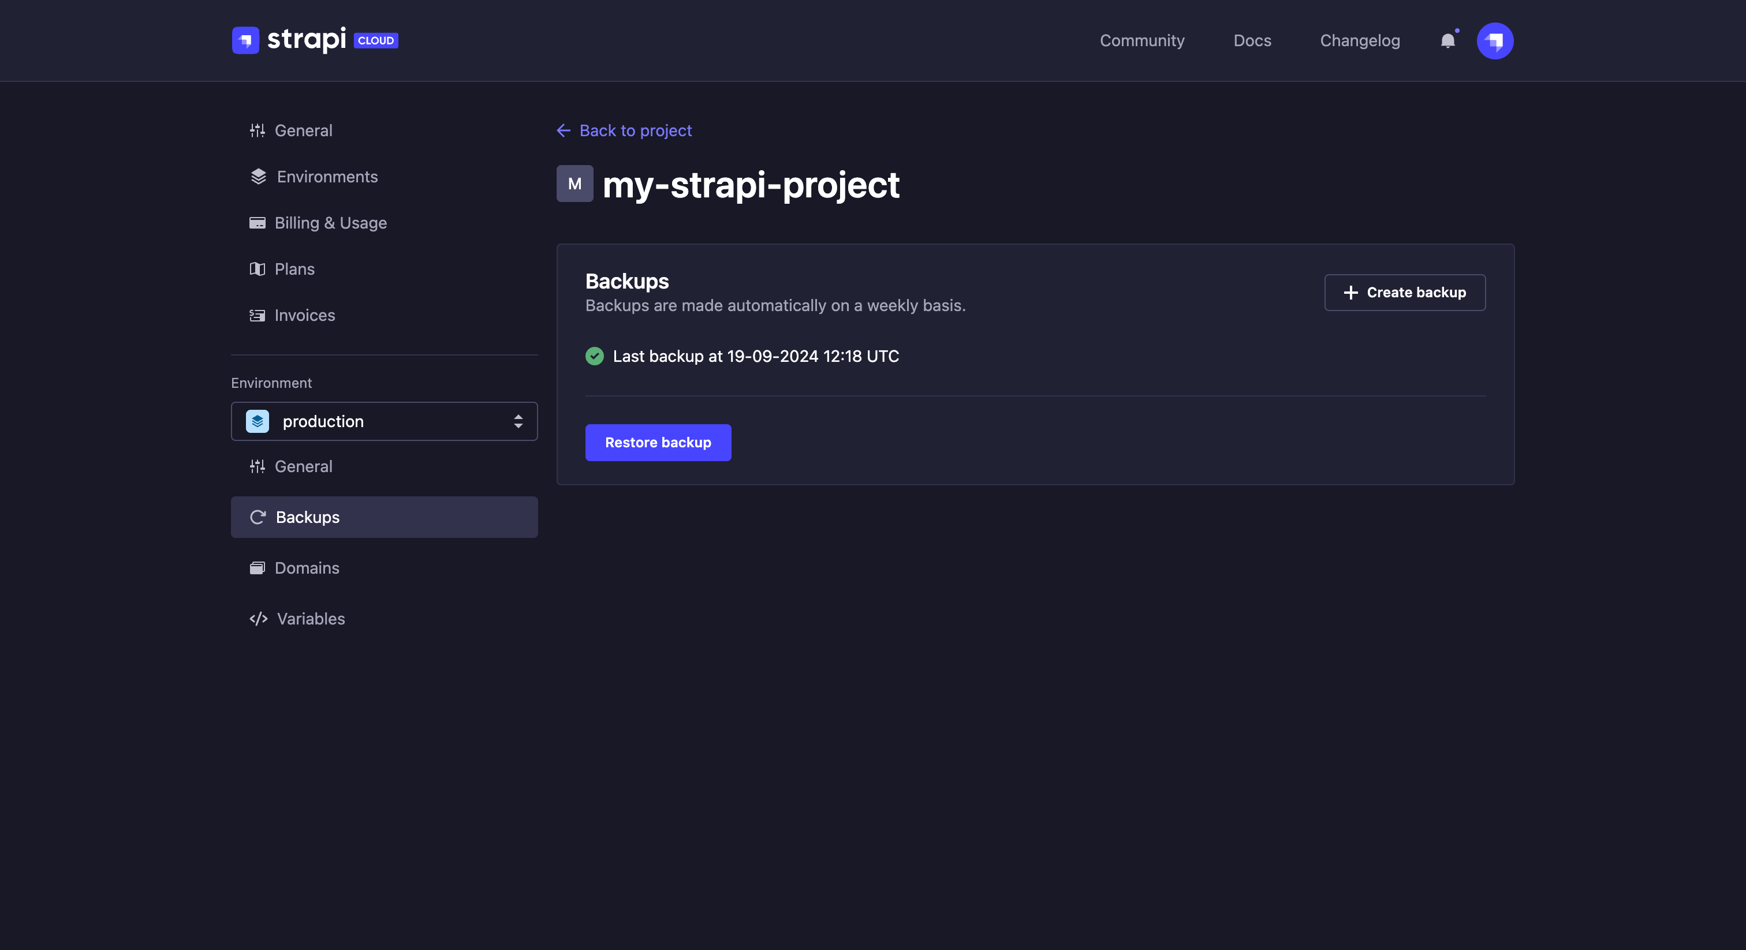Open the user profile avatar

(1494, 40)
